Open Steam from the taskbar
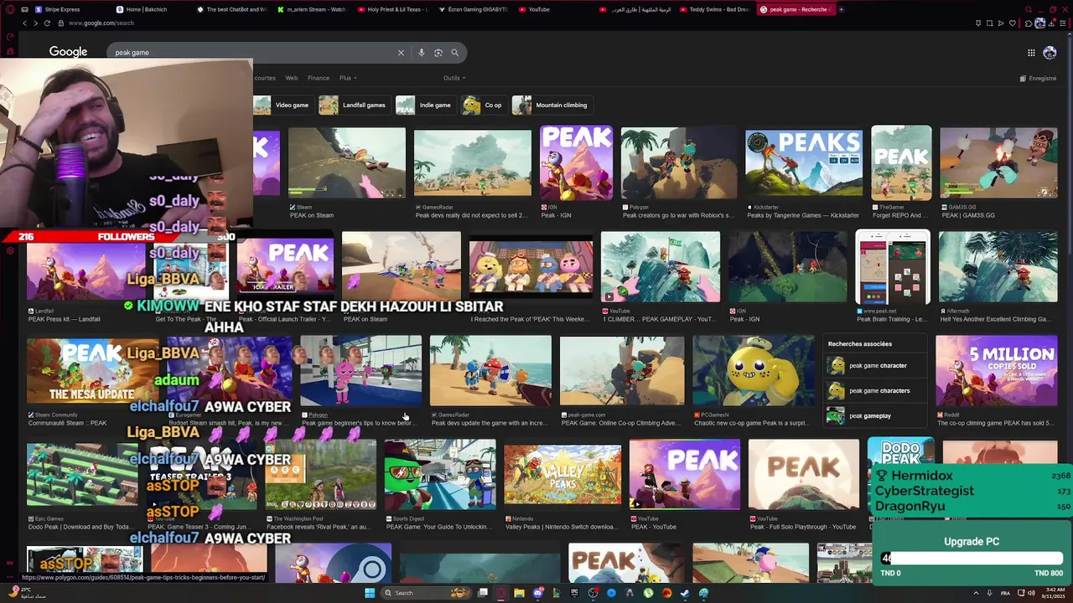The width and height of the screenshot is (1073, 603). point(685,593)
